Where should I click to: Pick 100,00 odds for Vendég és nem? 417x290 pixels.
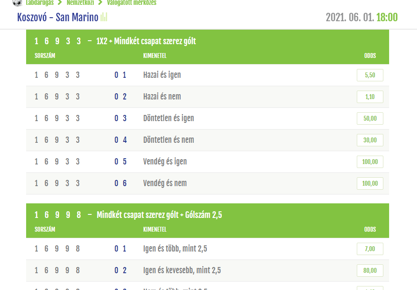coord(370,183)
